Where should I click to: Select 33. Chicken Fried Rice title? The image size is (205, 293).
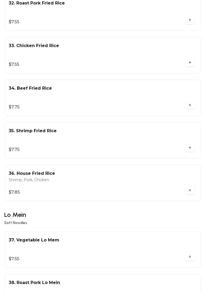34,46
